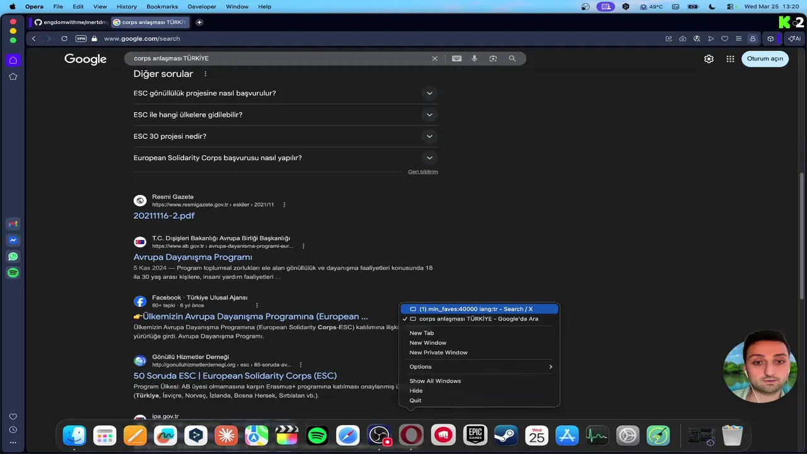Open the Opera AI assistant button
Viewport: 807px width, 454px height.
click(x=794, y=38)
